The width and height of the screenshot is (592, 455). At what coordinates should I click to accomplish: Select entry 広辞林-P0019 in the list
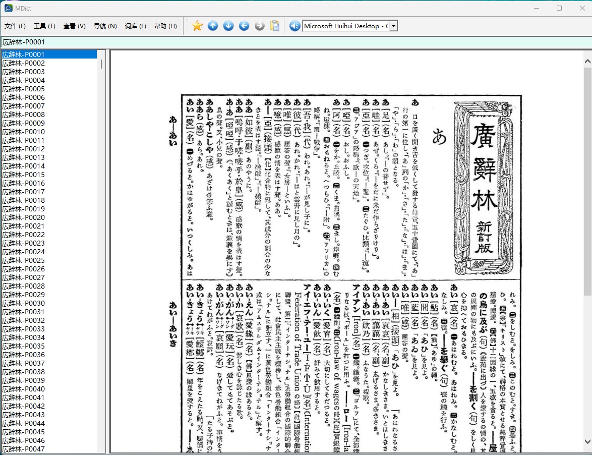(49, 209)
